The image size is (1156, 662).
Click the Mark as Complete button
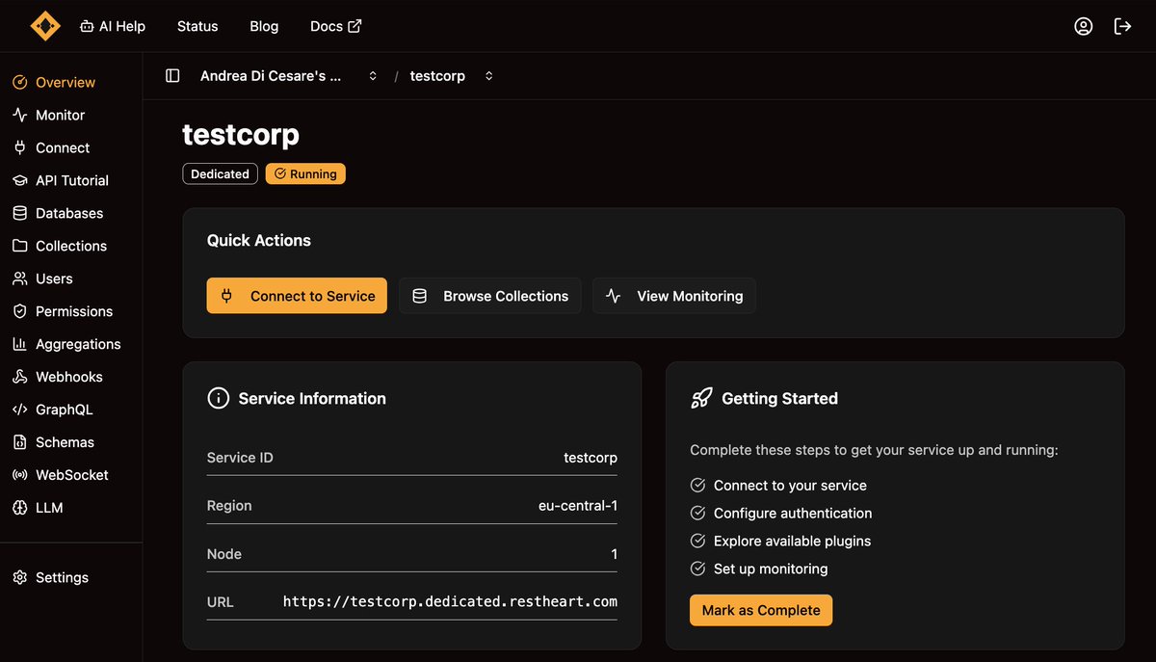point(761,610)
